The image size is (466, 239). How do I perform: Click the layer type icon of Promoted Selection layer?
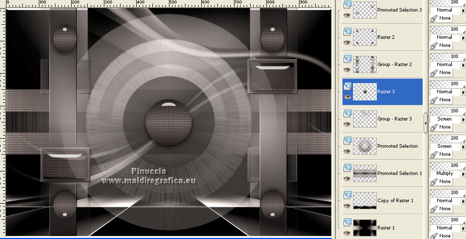[x=347, y=141]
